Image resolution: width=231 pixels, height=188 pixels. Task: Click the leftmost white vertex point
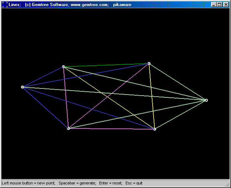pyautogui.click(x=22, y=87)
